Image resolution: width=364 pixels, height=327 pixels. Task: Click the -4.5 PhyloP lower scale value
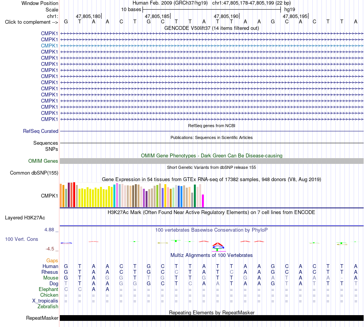(50, 249)
